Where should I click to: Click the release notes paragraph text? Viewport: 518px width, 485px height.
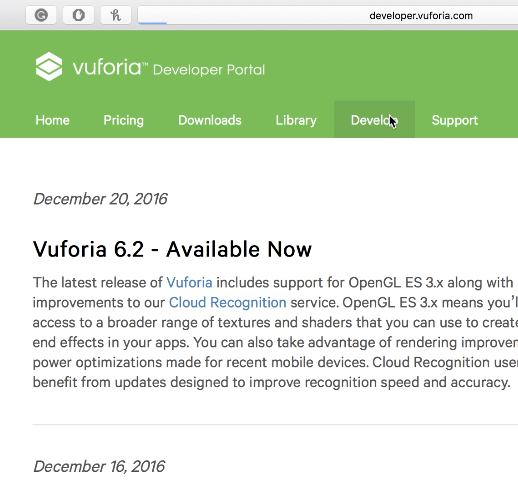coord(271,342)
